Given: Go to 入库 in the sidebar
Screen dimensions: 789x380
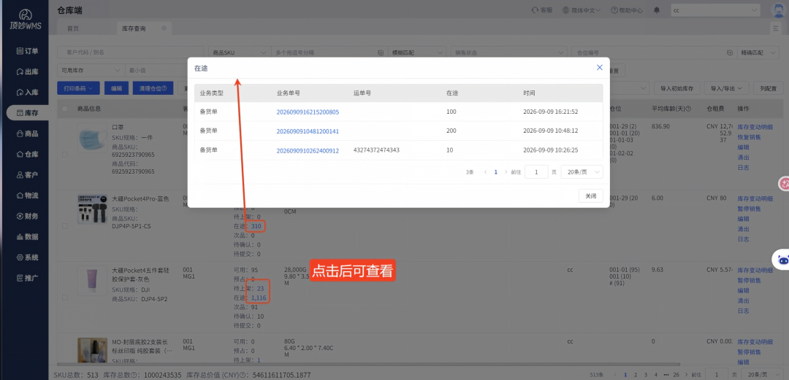Looking at the screenshot, I should tap(27, 92).
